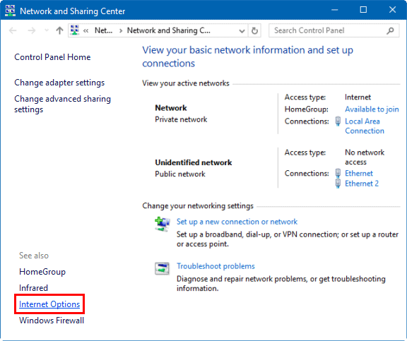Open Change advanced sharing settings
The width and height of the screenshot is (407, 341).
click(x=63, y=104)
